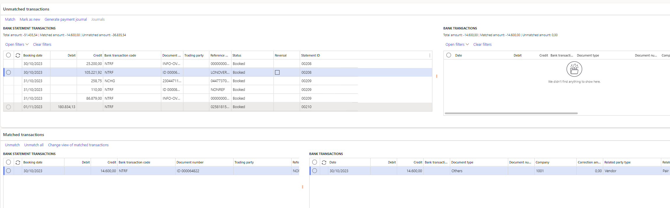Click the company 1001 cell
Screen dimensions: 670x208
555,171
